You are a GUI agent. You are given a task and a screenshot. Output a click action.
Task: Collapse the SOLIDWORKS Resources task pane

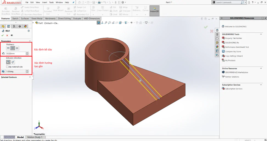[222, 18]
